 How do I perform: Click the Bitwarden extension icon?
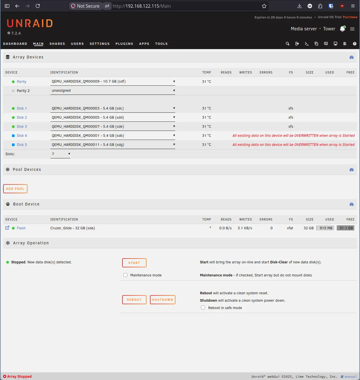pos(331,6)
